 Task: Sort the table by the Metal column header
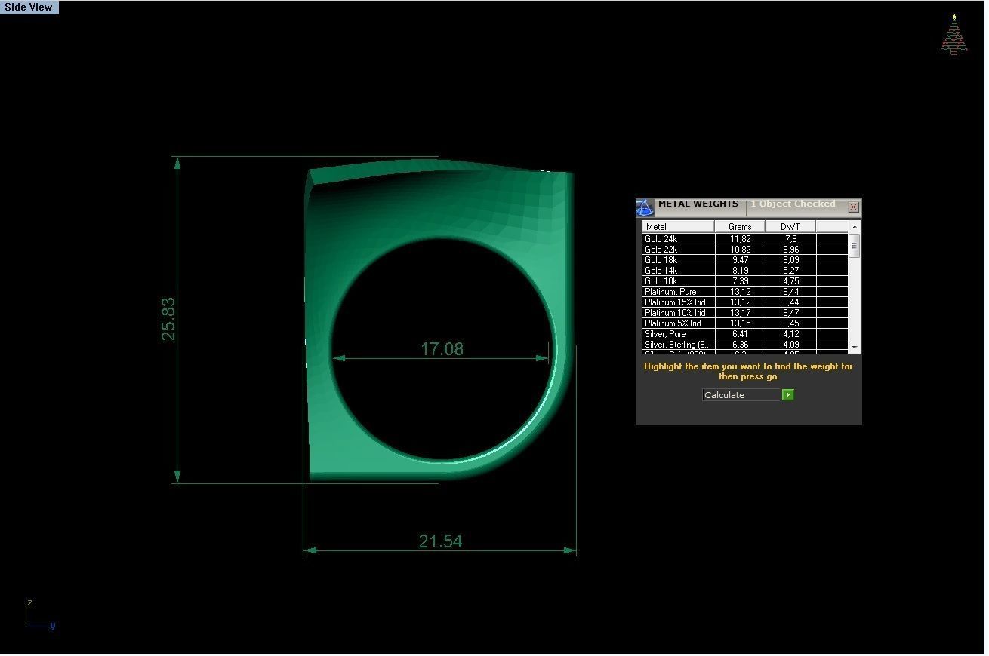(678, 227)
